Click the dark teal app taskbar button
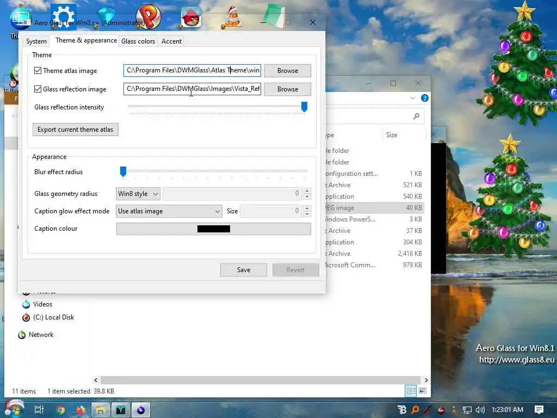This screenshot has width=557, height=418. pyautogui.click(x=121, y=410)
